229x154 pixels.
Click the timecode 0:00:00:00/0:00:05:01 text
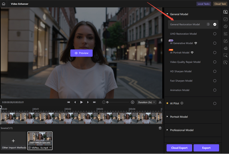click(13, 102)
